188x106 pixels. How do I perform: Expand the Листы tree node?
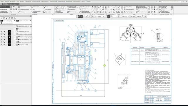tap(15, 29)
